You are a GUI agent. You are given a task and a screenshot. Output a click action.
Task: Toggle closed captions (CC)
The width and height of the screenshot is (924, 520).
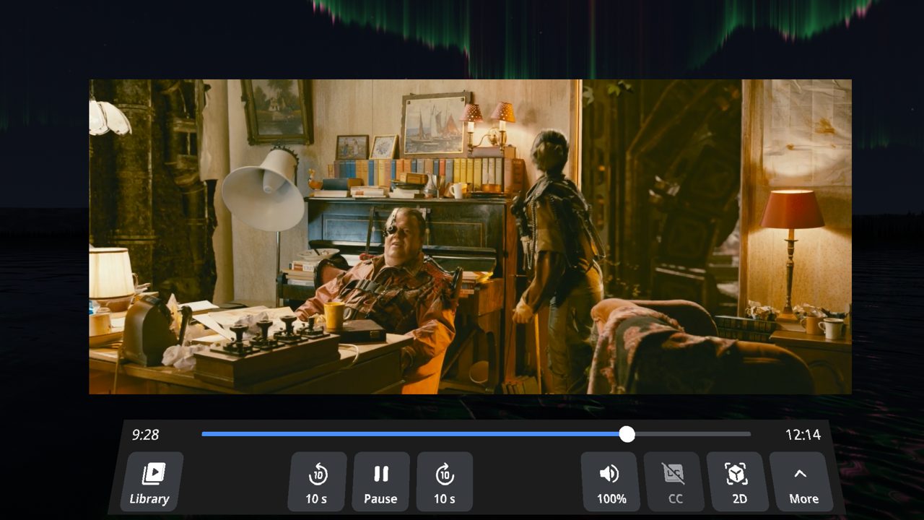(x=674, y=482)
